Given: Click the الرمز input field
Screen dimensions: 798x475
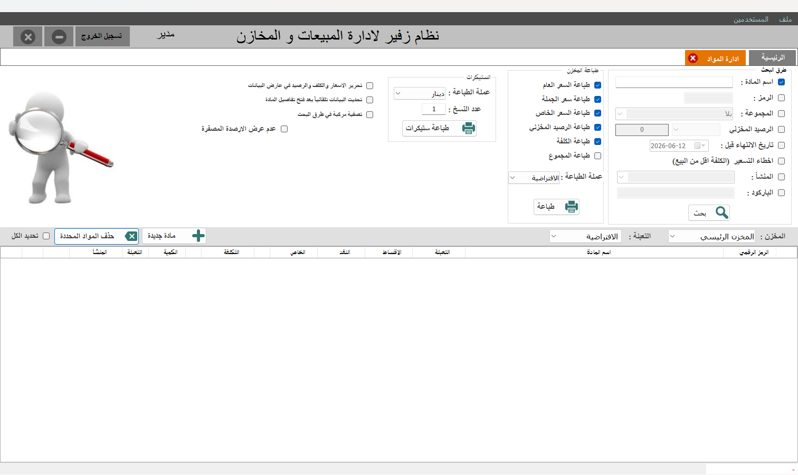Looking at the screenshot, I should click(708, 98).
